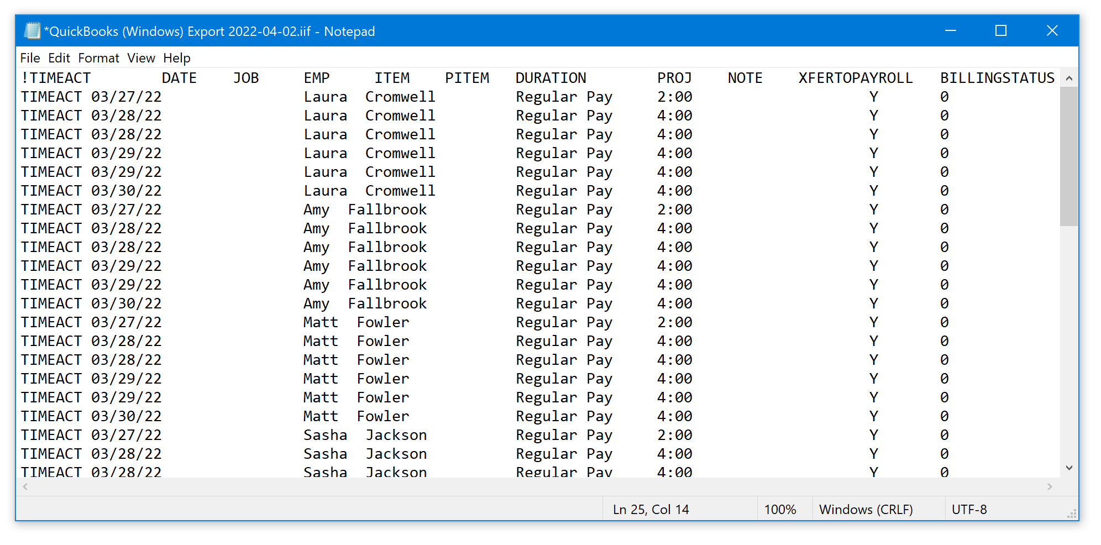Click '2:00' in Sasha Jackson's 03/27/22 row

pos(675,435)
